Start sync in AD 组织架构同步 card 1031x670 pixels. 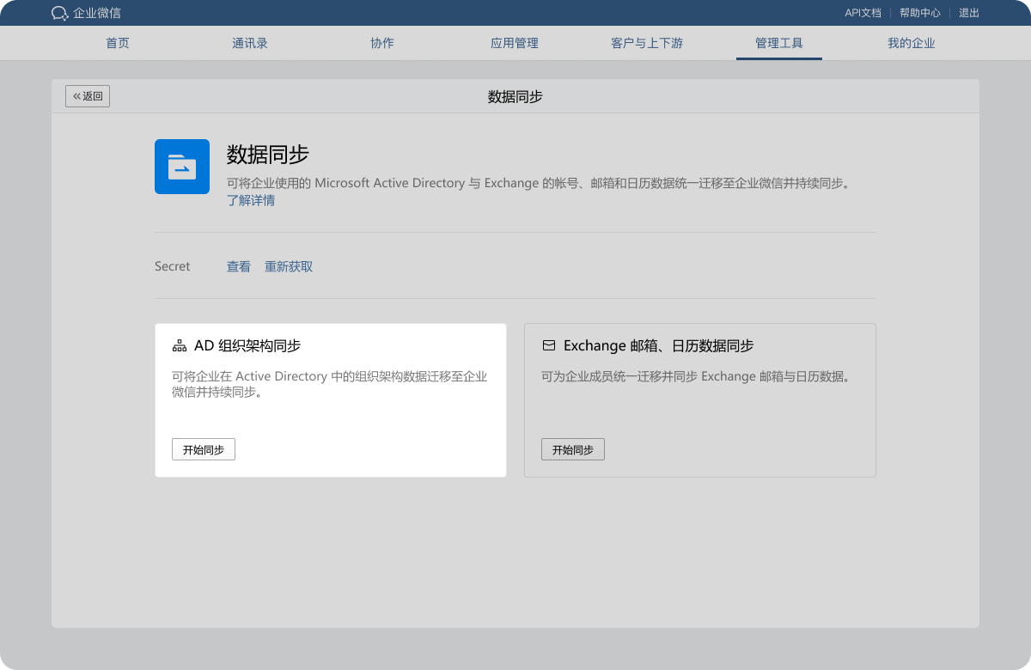point(204,449)
